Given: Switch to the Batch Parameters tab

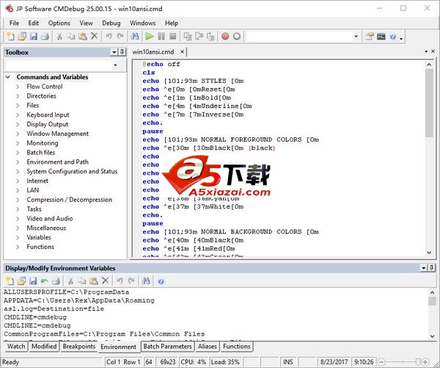Looking at the screenshot, I should tap(167, 347).
